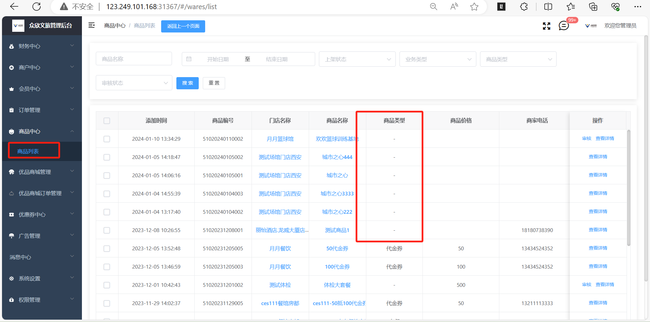Click the browser back arrow
The width and height of the screenshot is (650, 322).
(x=14, y=6)
